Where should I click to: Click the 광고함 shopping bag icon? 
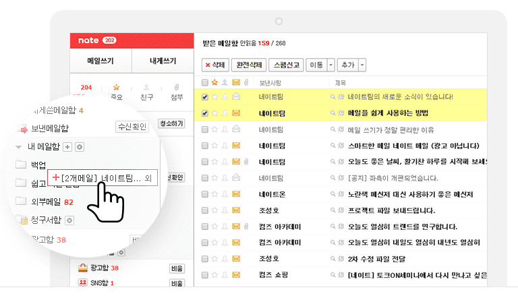click(x=83, y=268)
